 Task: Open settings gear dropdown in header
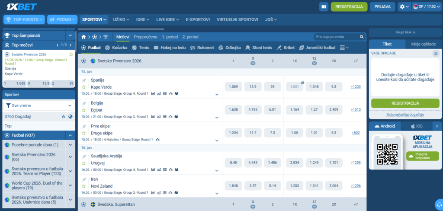[x=404, y=7]
